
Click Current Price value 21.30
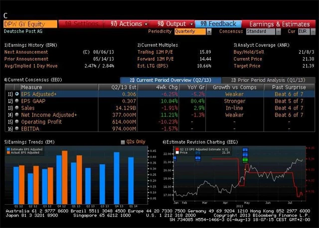click(x=309, y=59)
